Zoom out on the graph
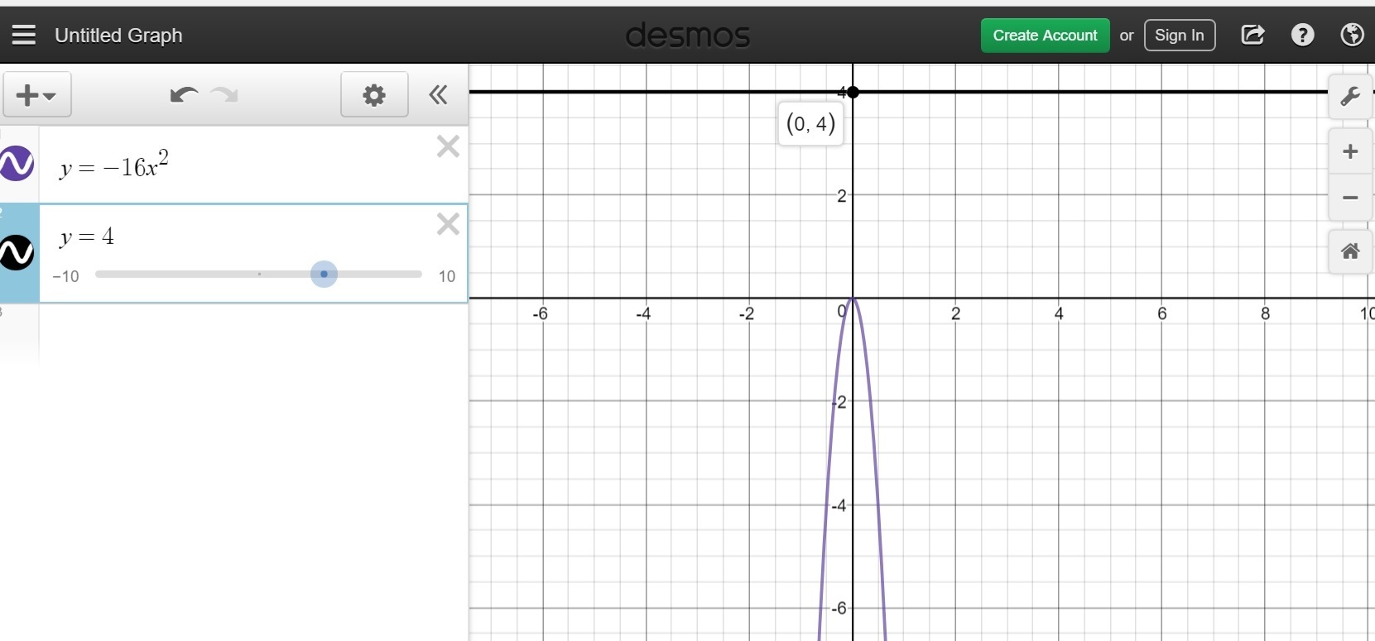1375x641 pixels. tap(1350, 198)
